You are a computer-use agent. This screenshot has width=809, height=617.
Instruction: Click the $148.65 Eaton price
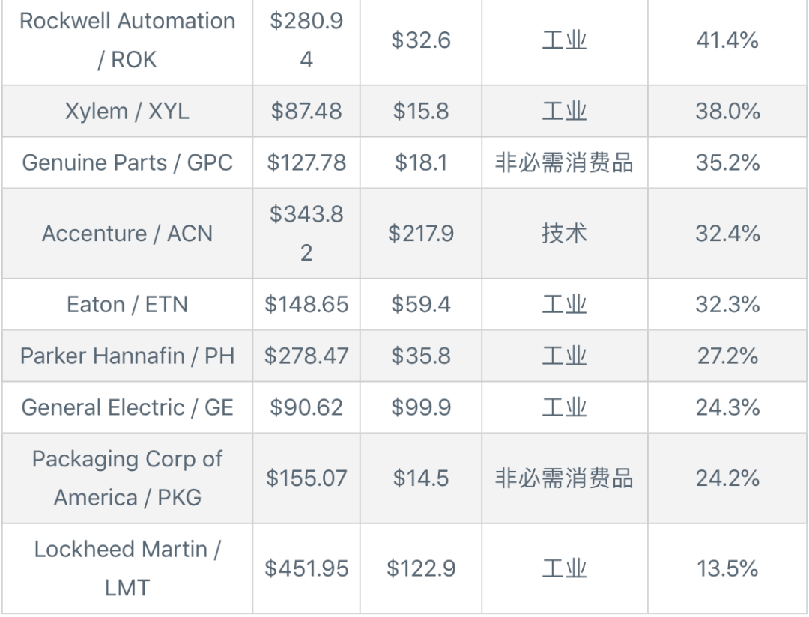tap(306, 304)
